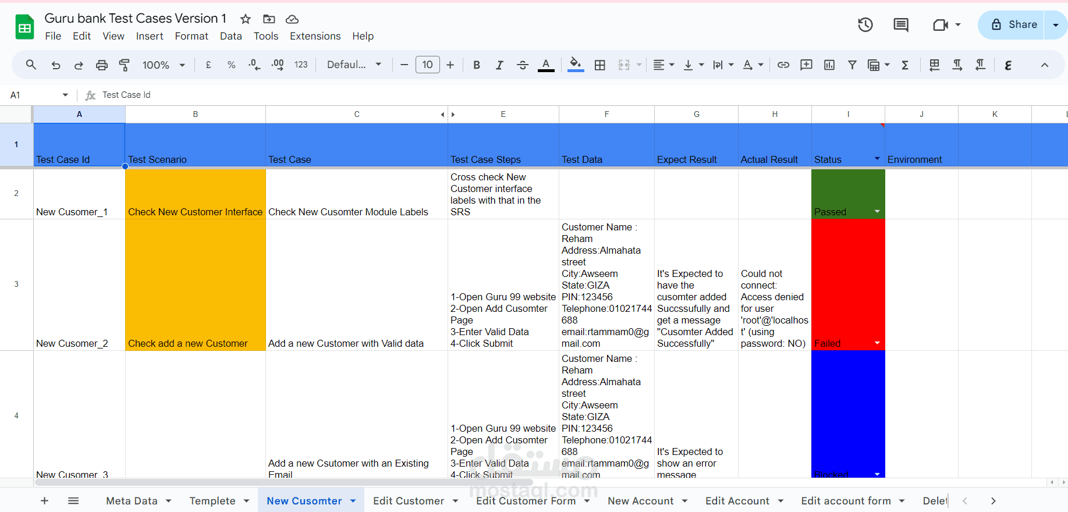Open the Passed status dropdown
Image resolution: width=1068 pixels, height=512 pixels.
pyautogui.click(x=877, y=212)
